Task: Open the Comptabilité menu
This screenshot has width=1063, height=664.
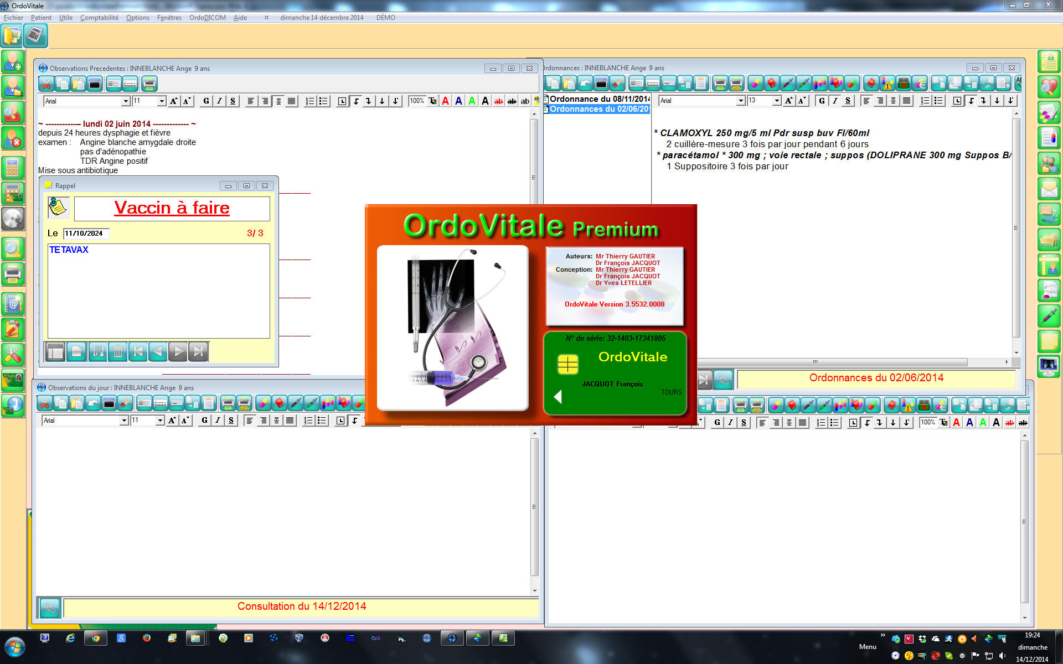Action: [99, 18]
